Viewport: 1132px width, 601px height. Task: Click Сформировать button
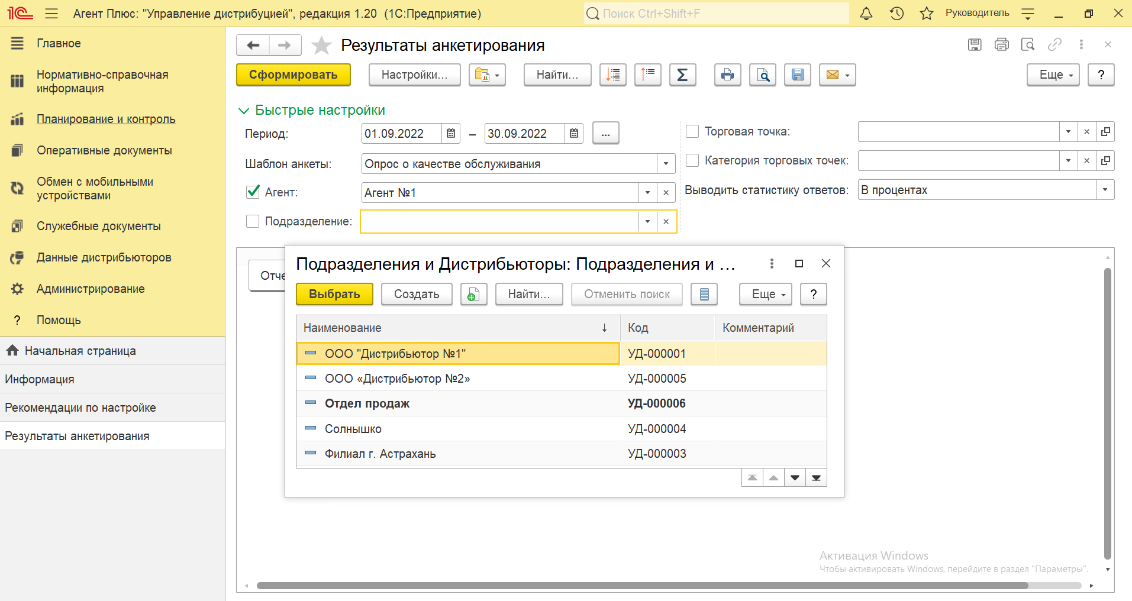294,75
